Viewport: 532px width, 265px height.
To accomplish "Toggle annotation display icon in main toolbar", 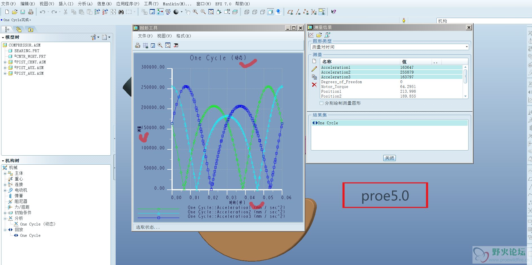I will tap(322, 12).
